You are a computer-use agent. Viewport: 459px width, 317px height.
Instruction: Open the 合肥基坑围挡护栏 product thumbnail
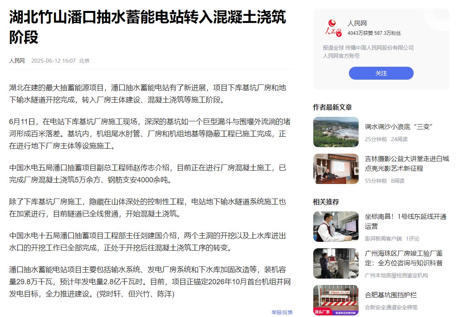[x=336, y=300]
